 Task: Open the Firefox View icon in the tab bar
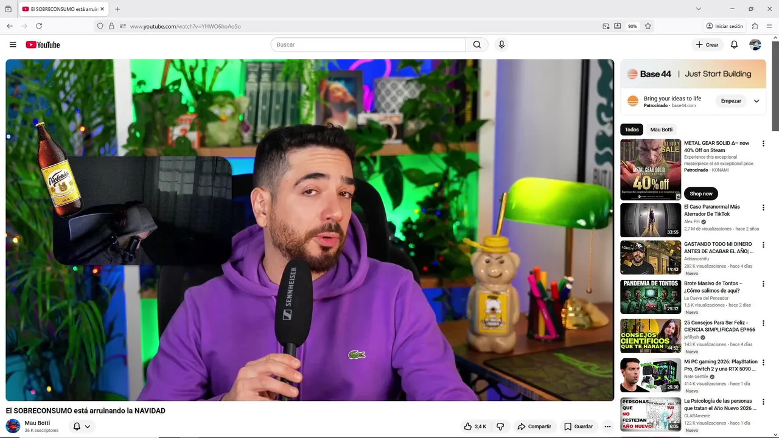[x=8, y=9]
